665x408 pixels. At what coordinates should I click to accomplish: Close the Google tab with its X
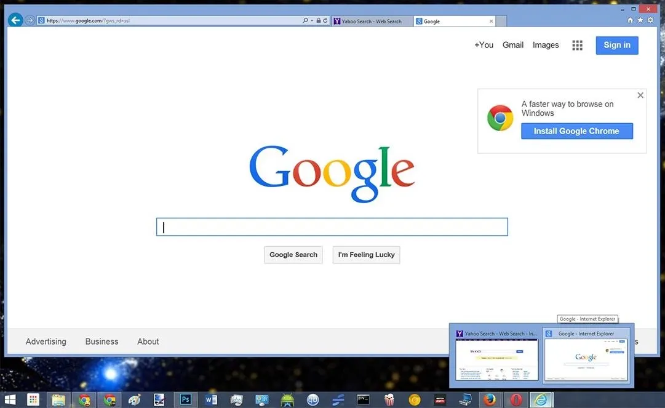coord(491,21)
